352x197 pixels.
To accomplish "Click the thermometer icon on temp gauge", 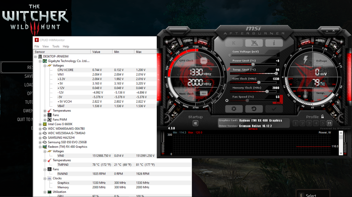I will click(305, 94).
